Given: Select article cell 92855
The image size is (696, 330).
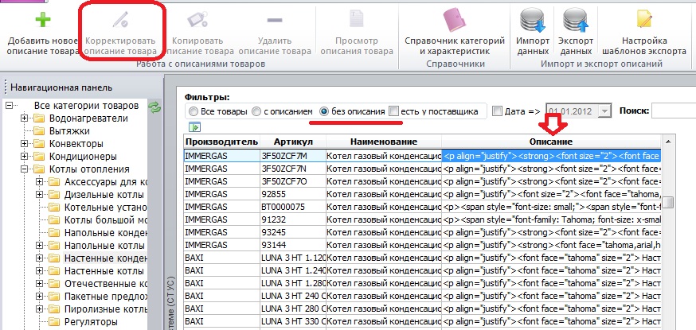Looking at the screenshot, I should 293,194.
